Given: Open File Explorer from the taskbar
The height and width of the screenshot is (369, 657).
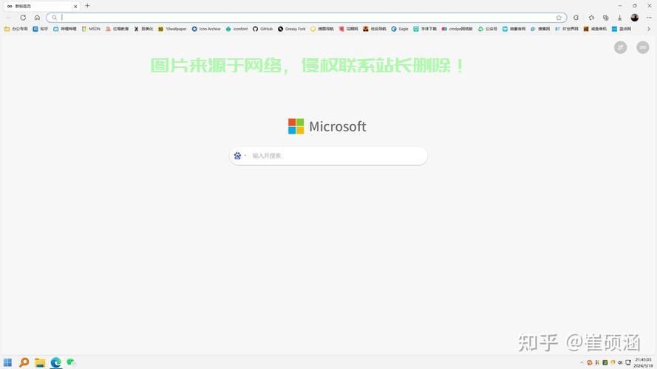Looking at the screenshot, I should (40, 362).
